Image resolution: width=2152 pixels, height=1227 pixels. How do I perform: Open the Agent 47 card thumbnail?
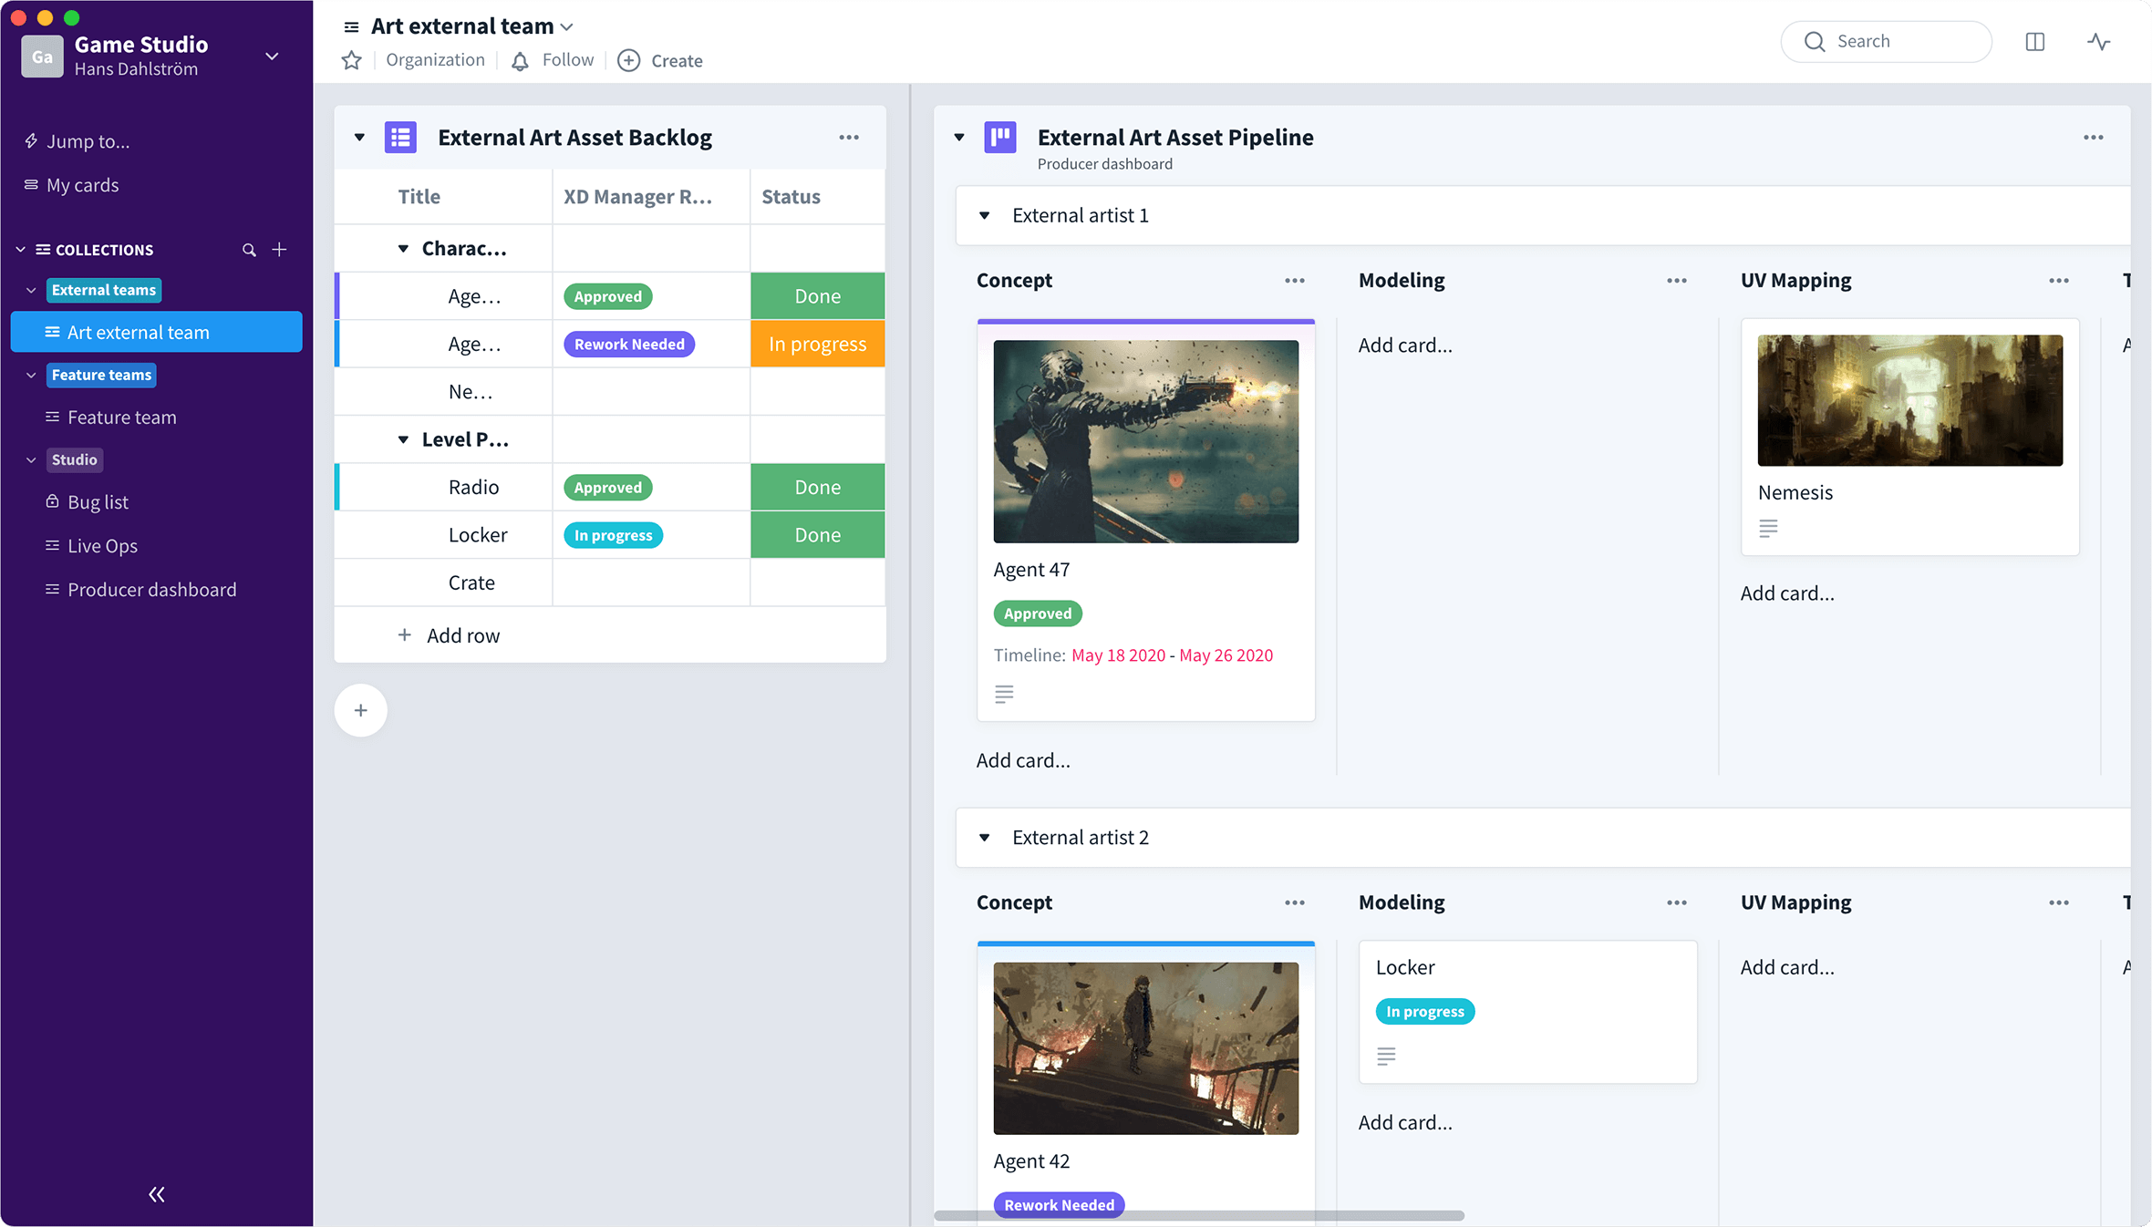(1145, 442)
